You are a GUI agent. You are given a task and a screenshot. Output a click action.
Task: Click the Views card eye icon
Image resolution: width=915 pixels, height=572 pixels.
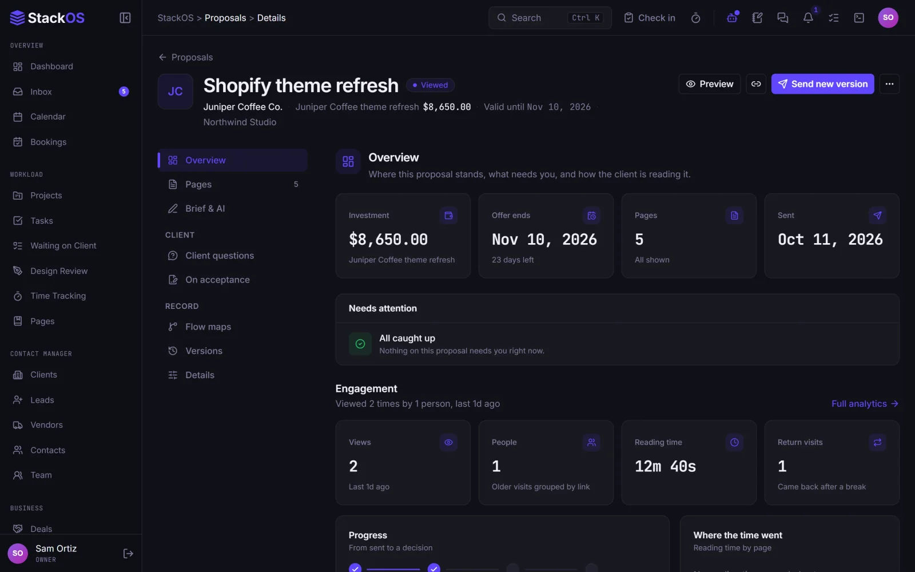[x=449, y=442]
